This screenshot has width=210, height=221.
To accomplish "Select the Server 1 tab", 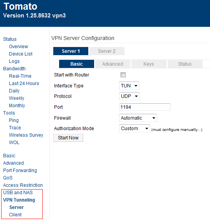I will pyautogui.click(x=71, y=51).
